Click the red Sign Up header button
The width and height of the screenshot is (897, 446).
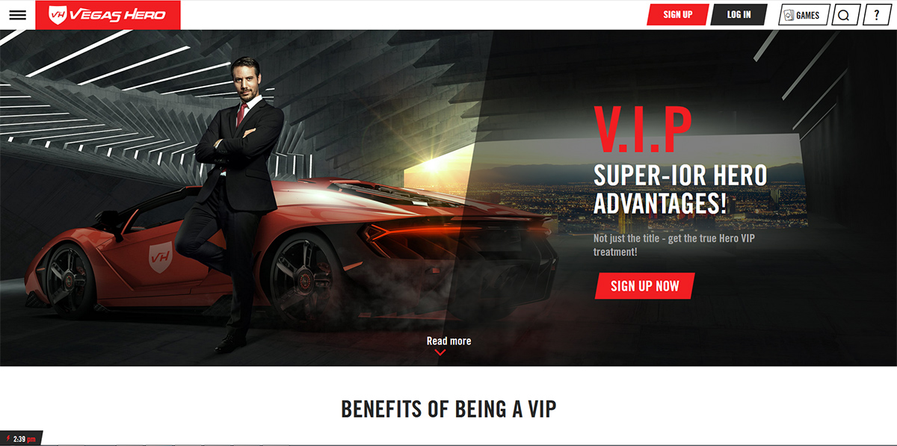[677, 14]
